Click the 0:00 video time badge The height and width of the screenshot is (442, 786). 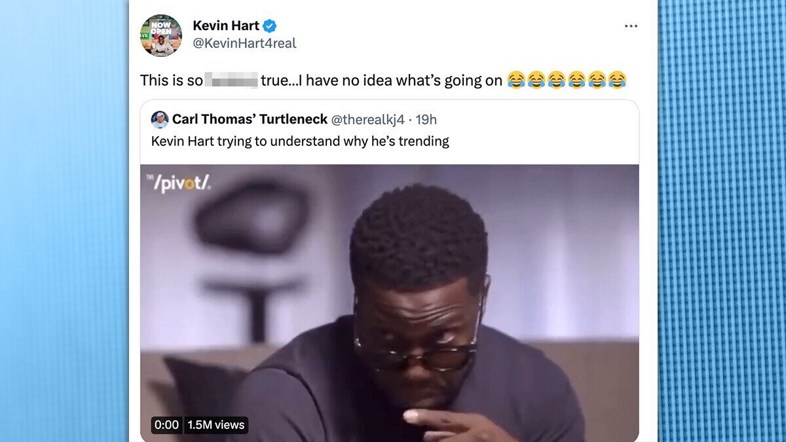click(166, 424)
